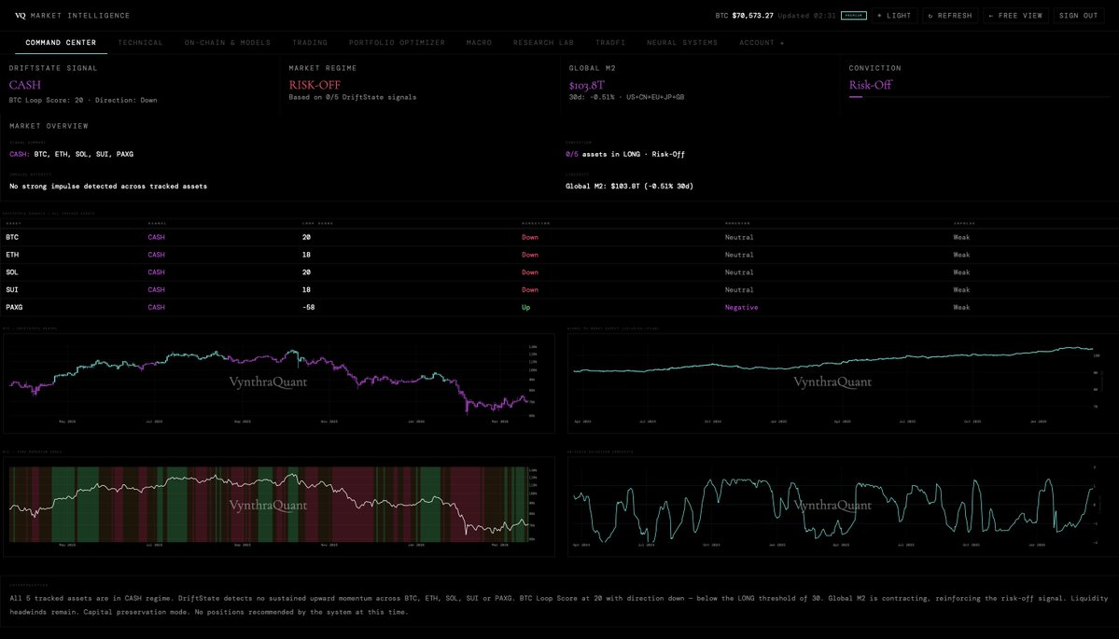
Task: Click the Risk-Off conviction value
Action: tap(870, 85)
